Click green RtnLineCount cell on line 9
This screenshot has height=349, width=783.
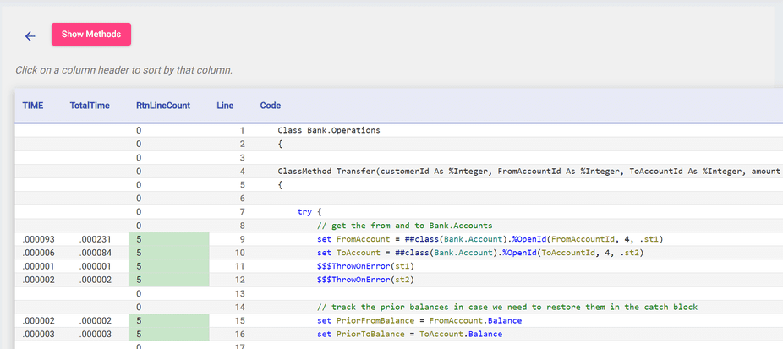168,239
